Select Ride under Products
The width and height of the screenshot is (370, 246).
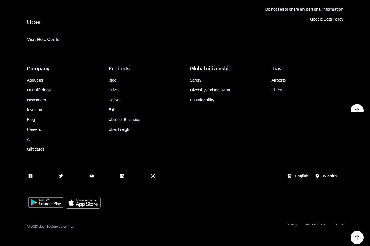coord(113,80)
